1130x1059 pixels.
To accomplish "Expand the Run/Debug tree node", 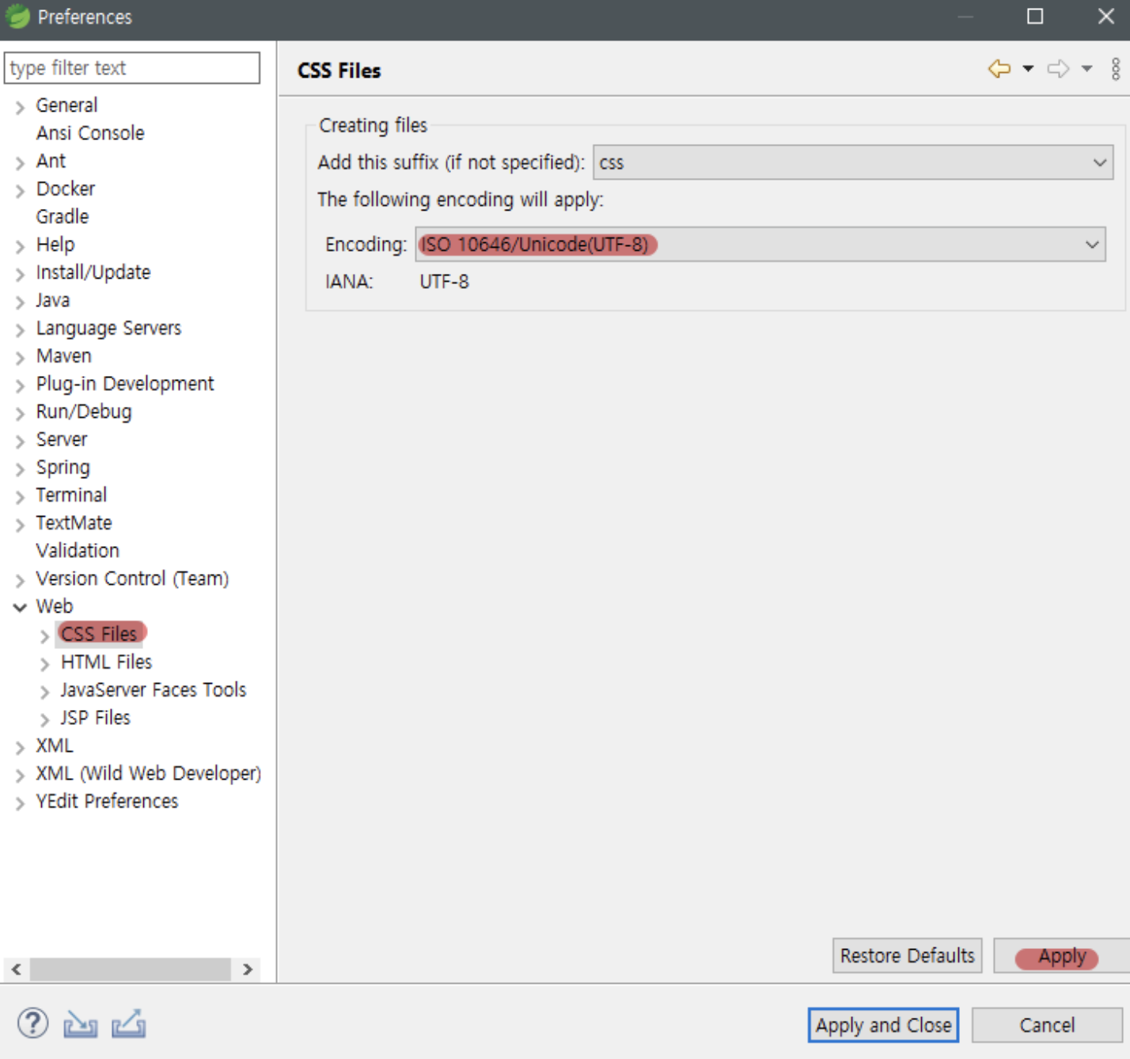I will 20,413.
